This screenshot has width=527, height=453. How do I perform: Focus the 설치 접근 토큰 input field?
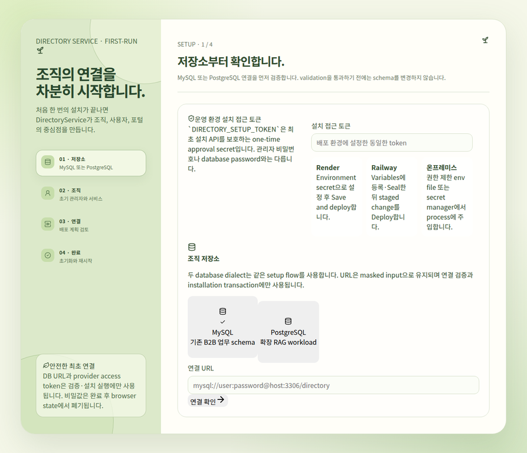click(x=391, y=143)
